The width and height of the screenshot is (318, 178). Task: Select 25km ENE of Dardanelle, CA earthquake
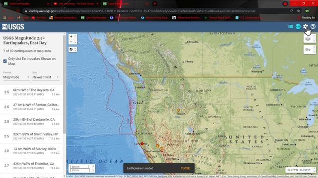click(x=31, y=122)
